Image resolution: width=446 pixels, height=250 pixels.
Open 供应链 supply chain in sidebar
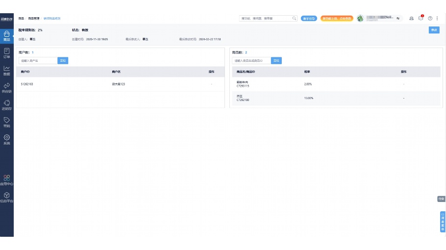coord(7,87)
